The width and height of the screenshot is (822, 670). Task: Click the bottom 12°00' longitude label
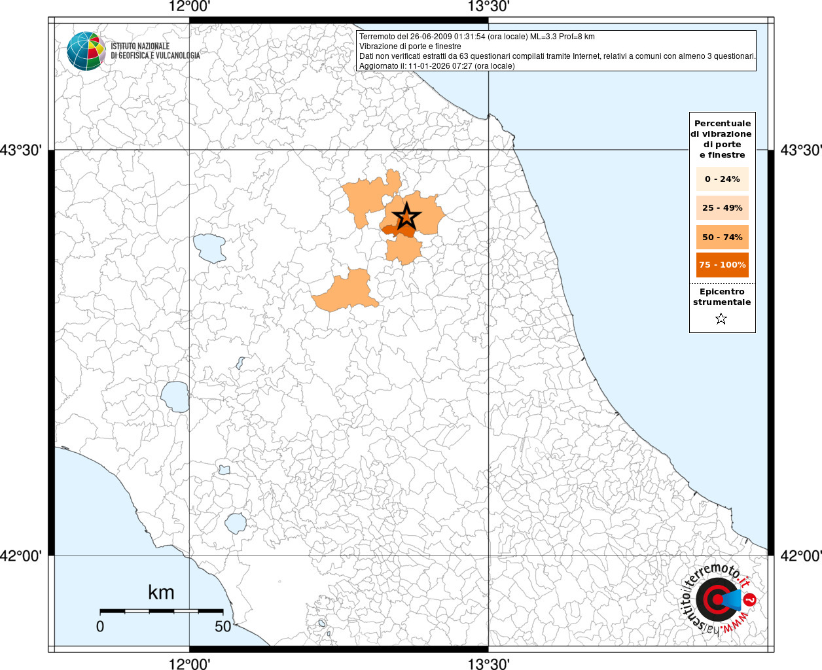click(189, 663)
